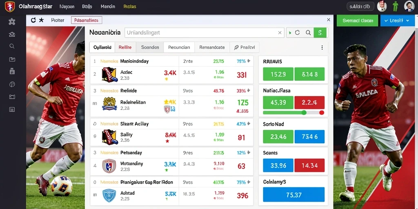Viewport: 418px width, 209px height.
Task: Select the 15.29 green odds button
Action: coord(278,74)
